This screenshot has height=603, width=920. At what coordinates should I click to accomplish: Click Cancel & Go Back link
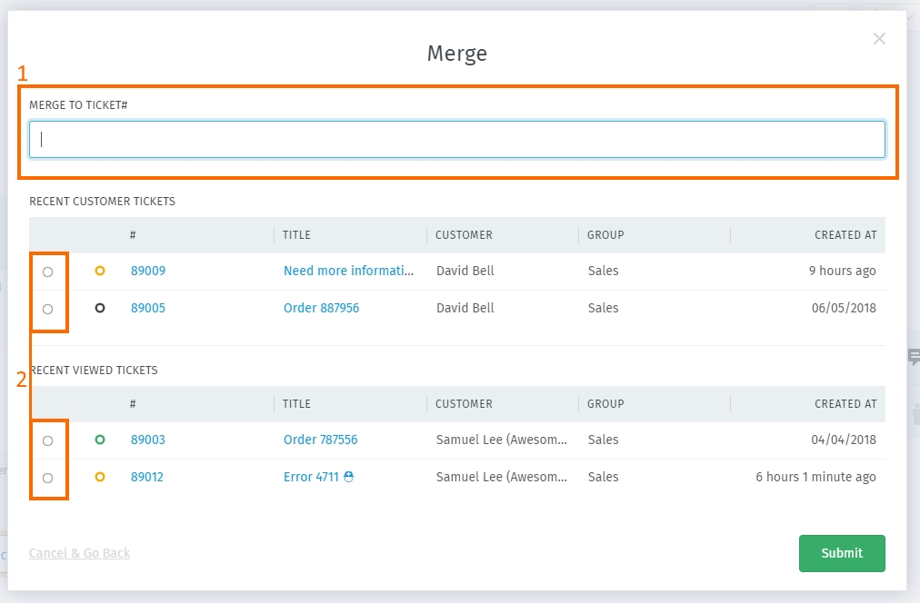click(x=80, y=553)
